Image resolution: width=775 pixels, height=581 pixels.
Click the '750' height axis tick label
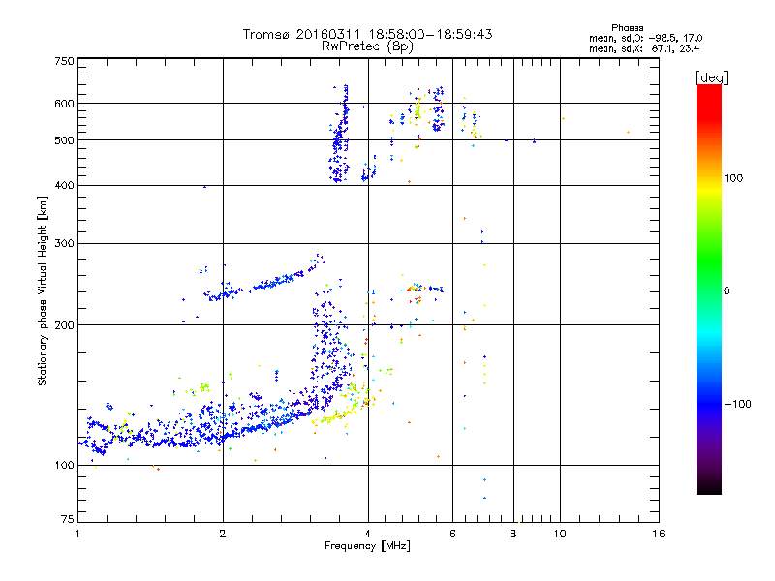click(64, 61)
